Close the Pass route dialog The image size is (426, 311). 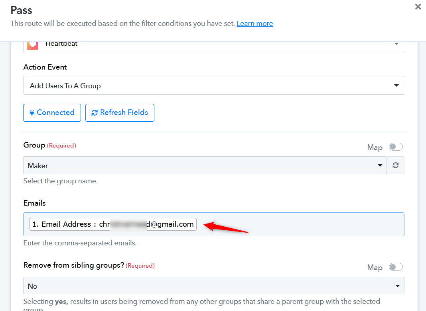point(418,7)
